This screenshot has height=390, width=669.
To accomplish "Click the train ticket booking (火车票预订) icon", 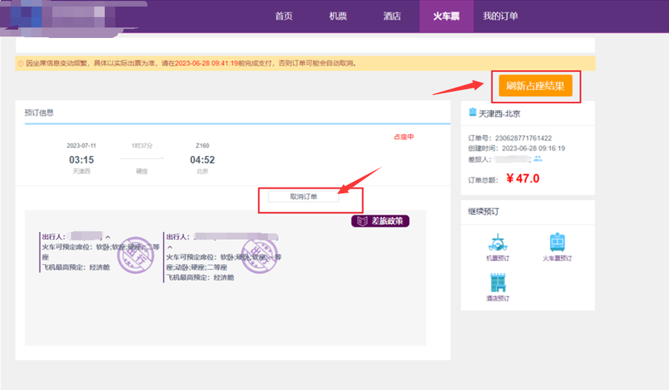I will [x=557, y=243].
